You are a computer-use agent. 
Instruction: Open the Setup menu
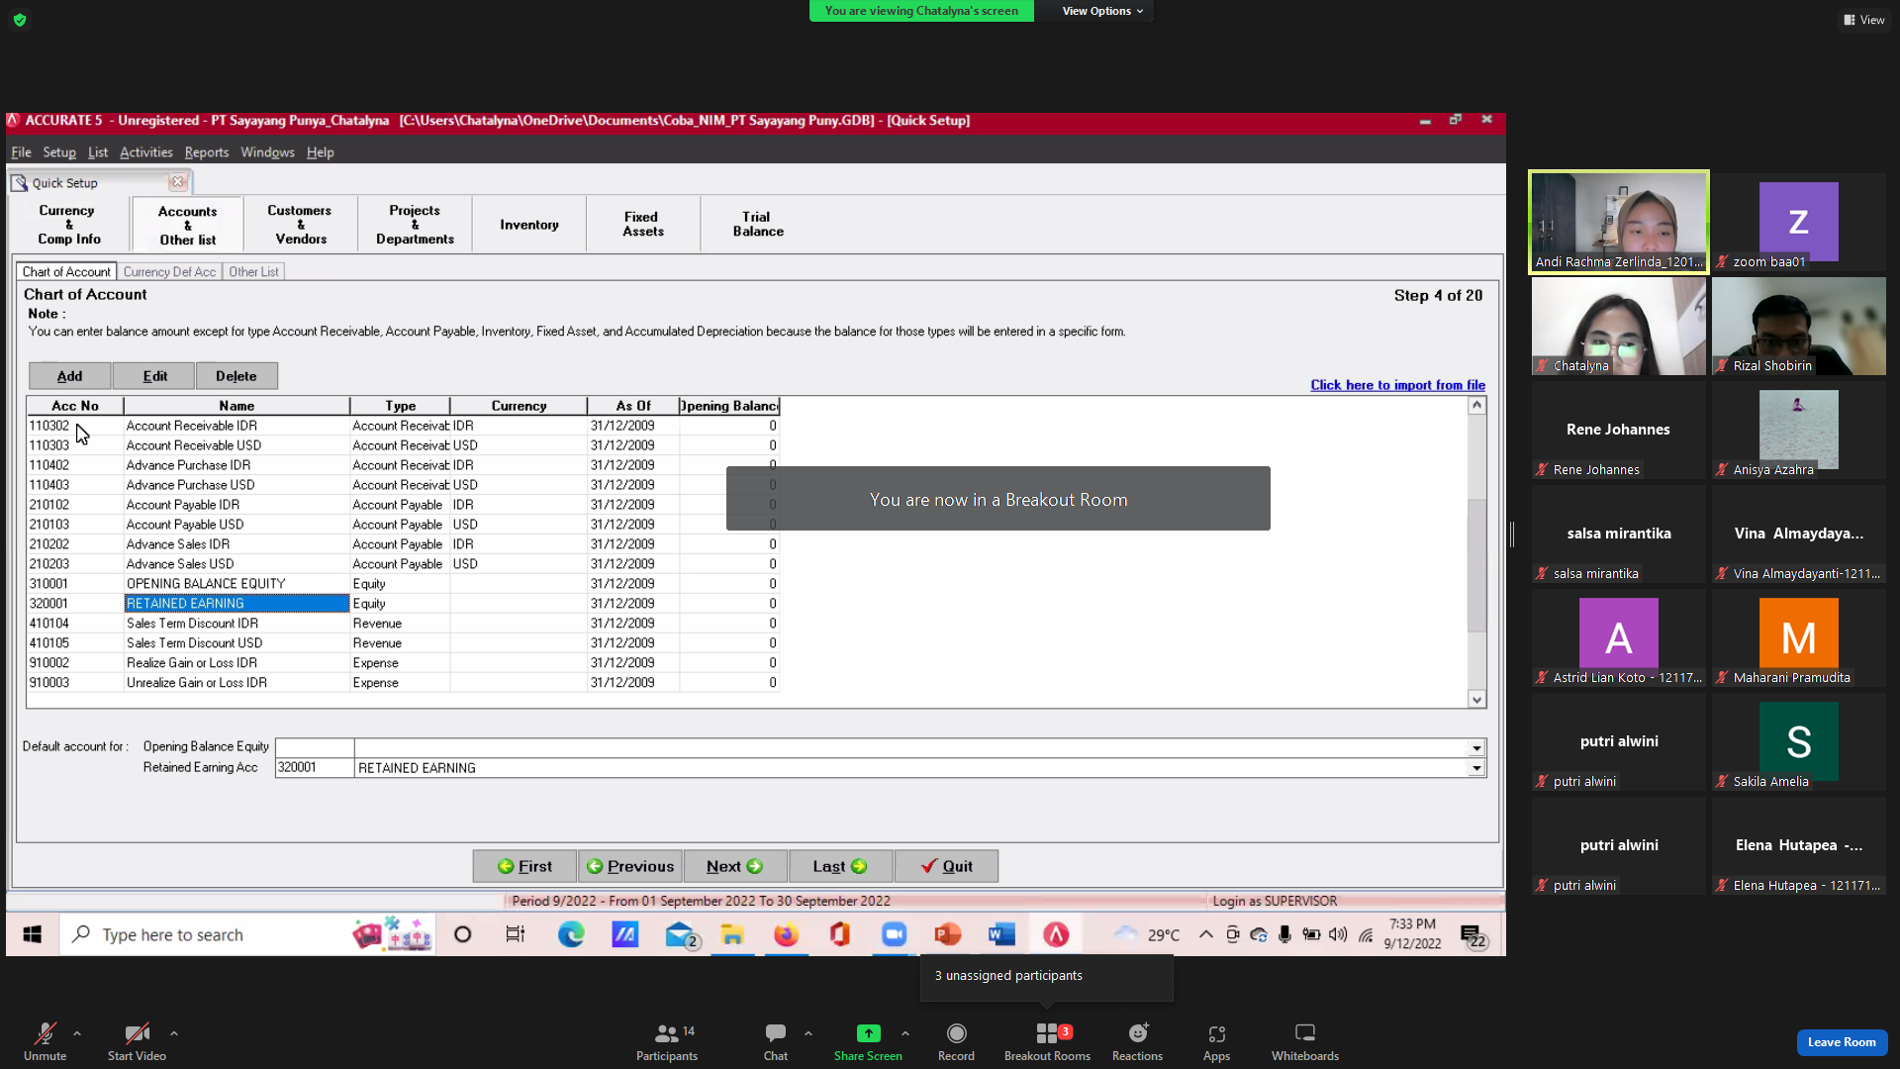59,152
